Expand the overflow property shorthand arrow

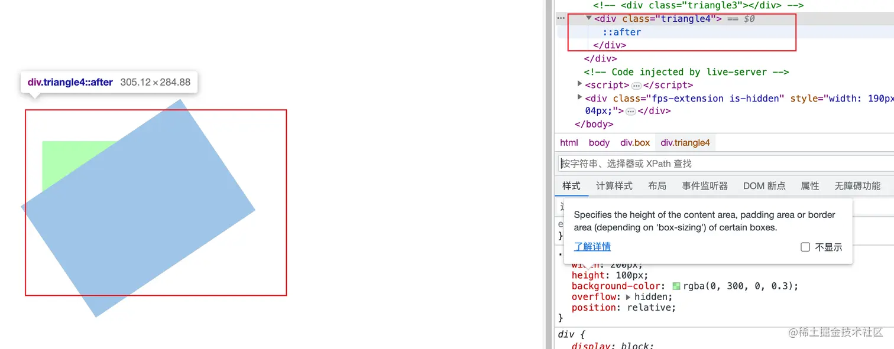point(629,297)
